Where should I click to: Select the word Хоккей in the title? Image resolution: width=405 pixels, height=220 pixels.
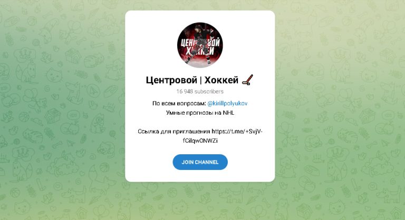click(x=221, y=80)
